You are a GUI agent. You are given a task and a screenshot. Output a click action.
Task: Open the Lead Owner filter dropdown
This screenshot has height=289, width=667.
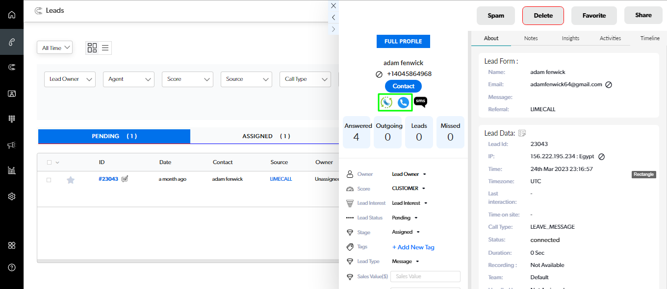tap(70, 79)
